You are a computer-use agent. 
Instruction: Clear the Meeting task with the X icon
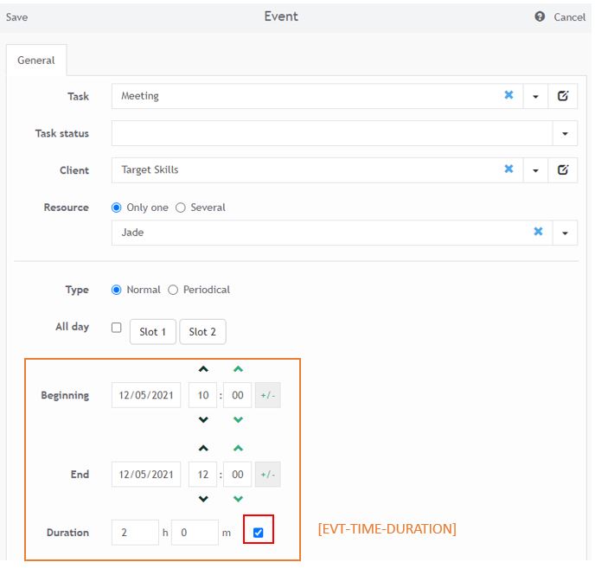[509, 96]
